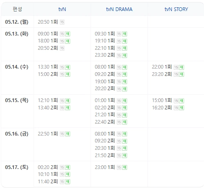
Task: Select the 05.13. (화) date row
Action: point(17,34)
